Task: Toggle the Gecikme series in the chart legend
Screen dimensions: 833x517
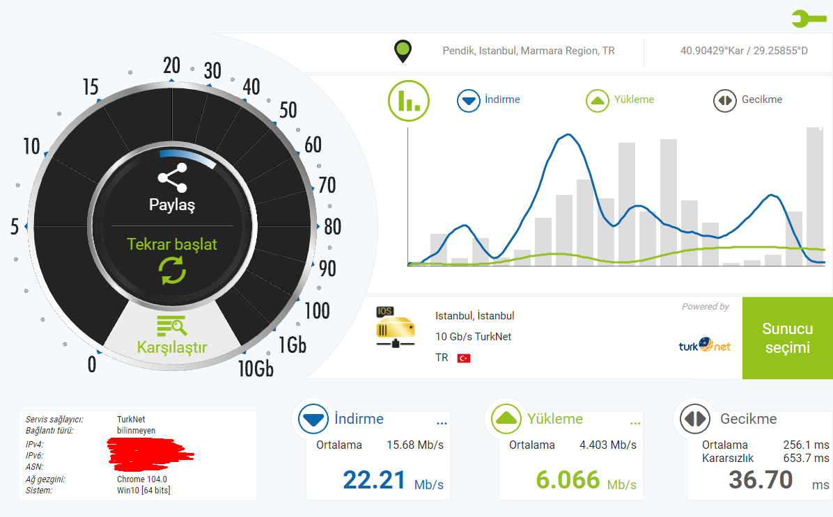Action: click(747, 100)
